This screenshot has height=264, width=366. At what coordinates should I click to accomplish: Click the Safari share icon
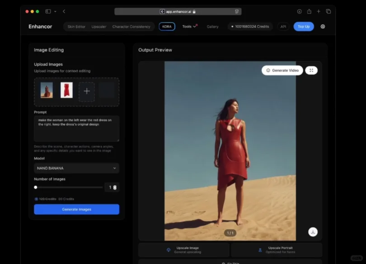(x=309, y=11)
